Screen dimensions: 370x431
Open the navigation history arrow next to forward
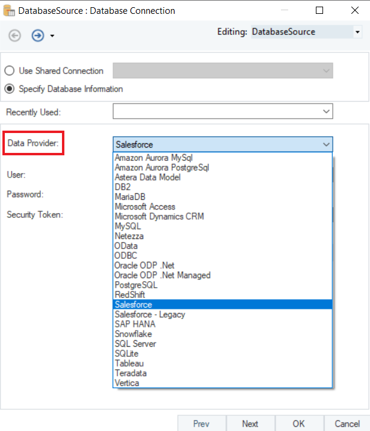coord(52,36)
